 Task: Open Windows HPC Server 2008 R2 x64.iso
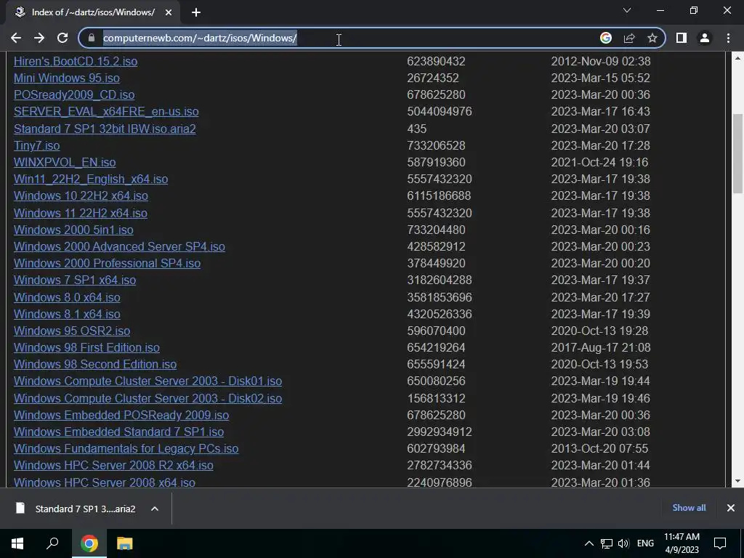[113, 466]
